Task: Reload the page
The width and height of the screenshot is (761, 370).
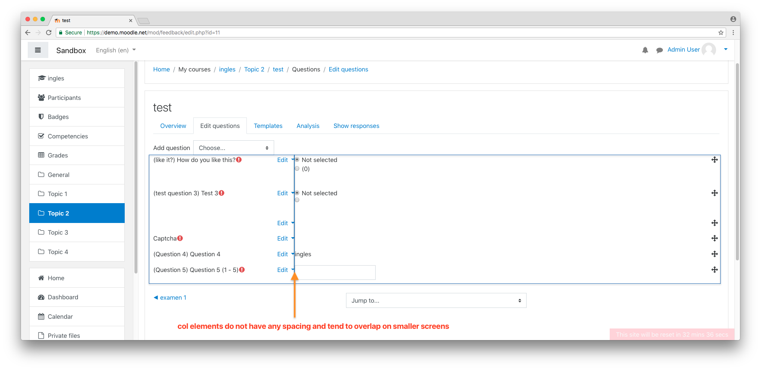Action: point(49,33)
